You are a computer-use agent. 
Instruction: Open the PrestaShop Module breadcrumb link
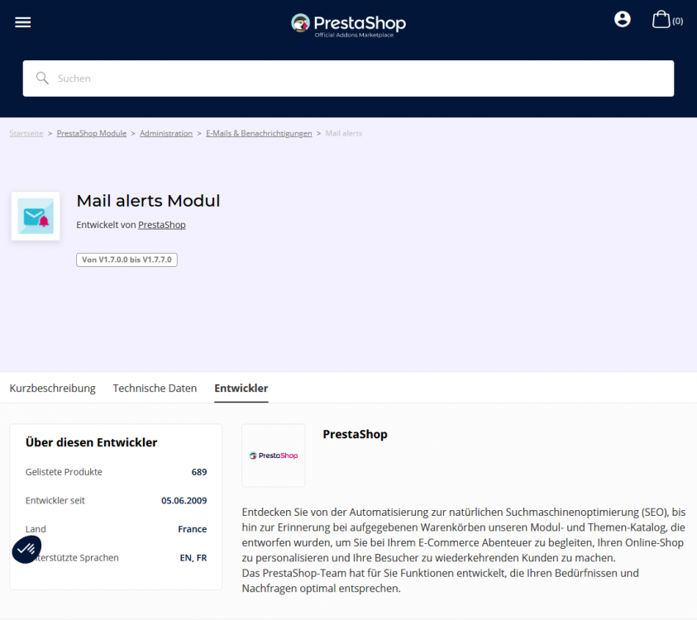point(91,132)
